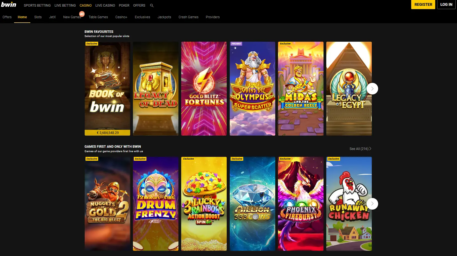Launch Nuggets of Gold 2 game
The width and height of the screenshot is (457, 256).
(107, 204)
